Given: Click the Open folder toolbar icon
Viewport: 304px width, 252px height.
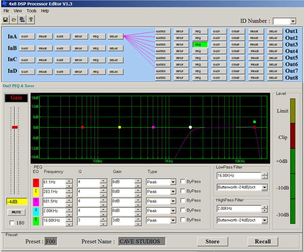Looking at the screenshot, I should coord(14,20).
